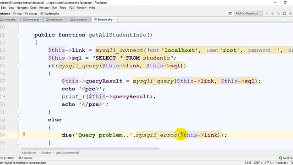Open the TODO tool window button
The width and height of the screenshot is (293, 165).
pyautogui.click(x=7, y=158)
